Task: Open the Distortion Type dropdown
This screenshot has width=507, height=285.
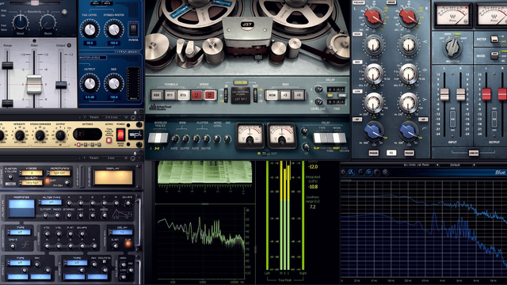Action: point(20,232)
